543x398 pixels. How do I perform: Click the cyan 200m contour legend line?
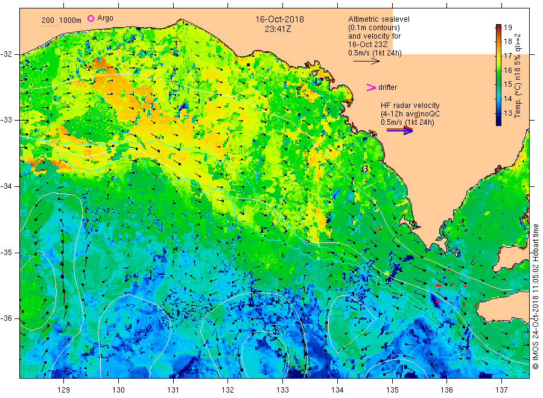(50, 25)
